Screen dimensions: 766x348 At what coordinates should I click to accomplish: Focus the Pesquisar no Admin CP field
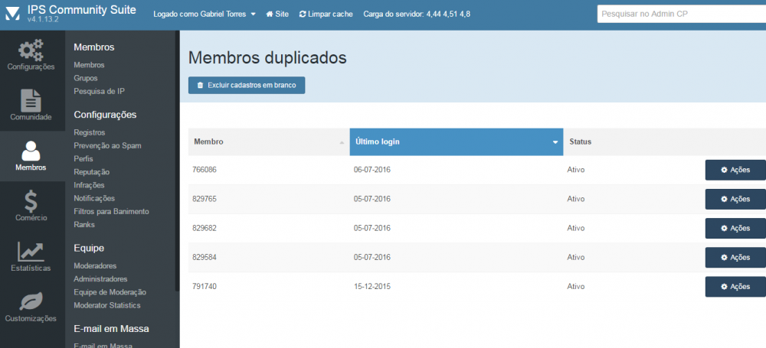coord(682,15)
